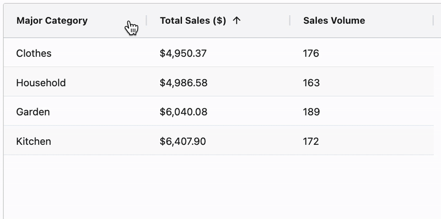Select the Household category cell
The image size is (441, 219).
coord(75,83)
